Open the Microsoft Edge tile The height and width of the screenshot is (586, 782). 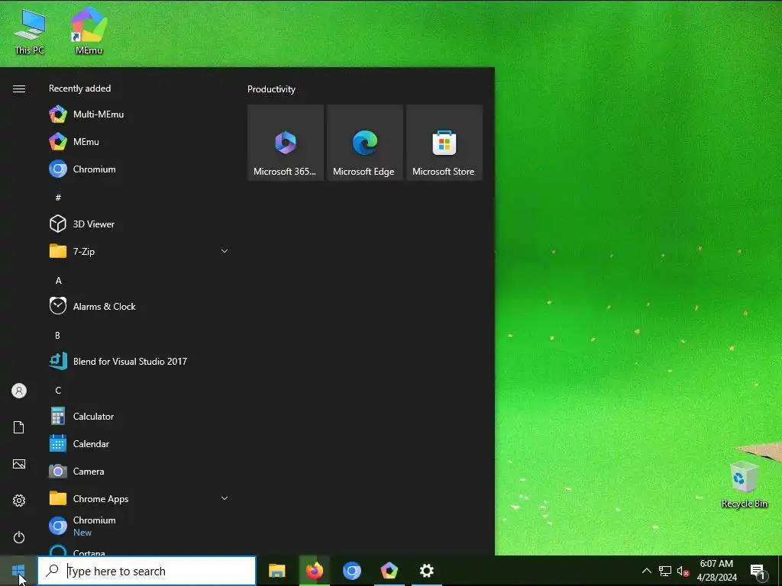(x=364, y=143)
